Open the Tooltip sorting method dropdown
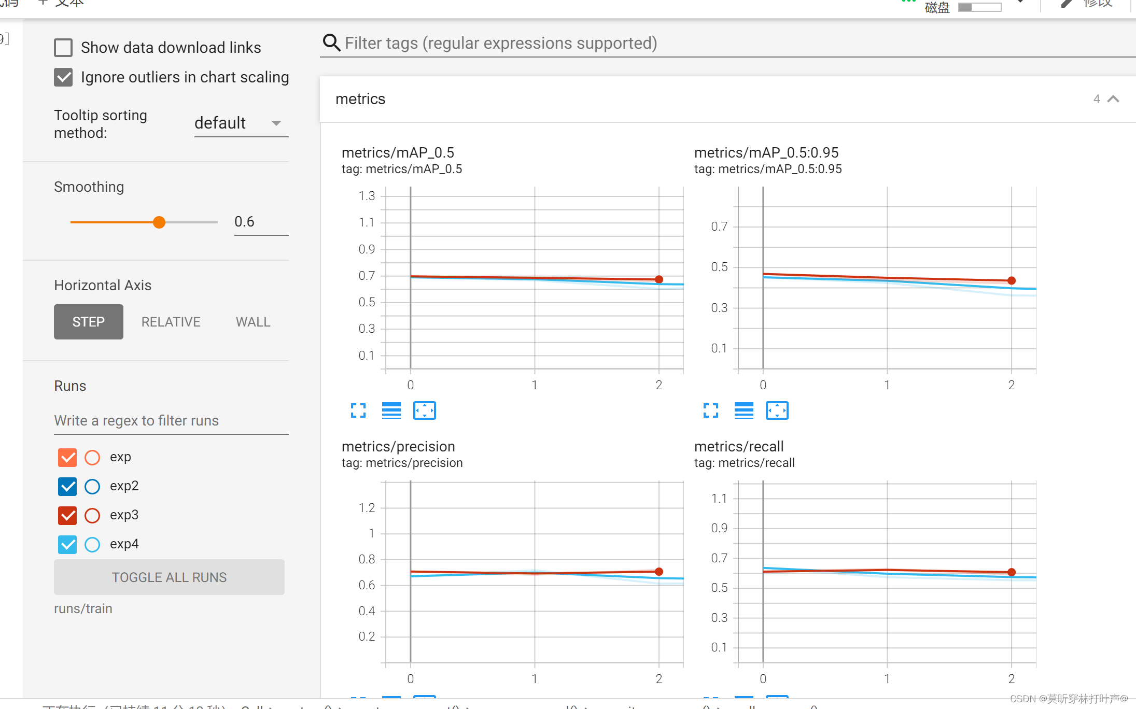 [241, 123]
